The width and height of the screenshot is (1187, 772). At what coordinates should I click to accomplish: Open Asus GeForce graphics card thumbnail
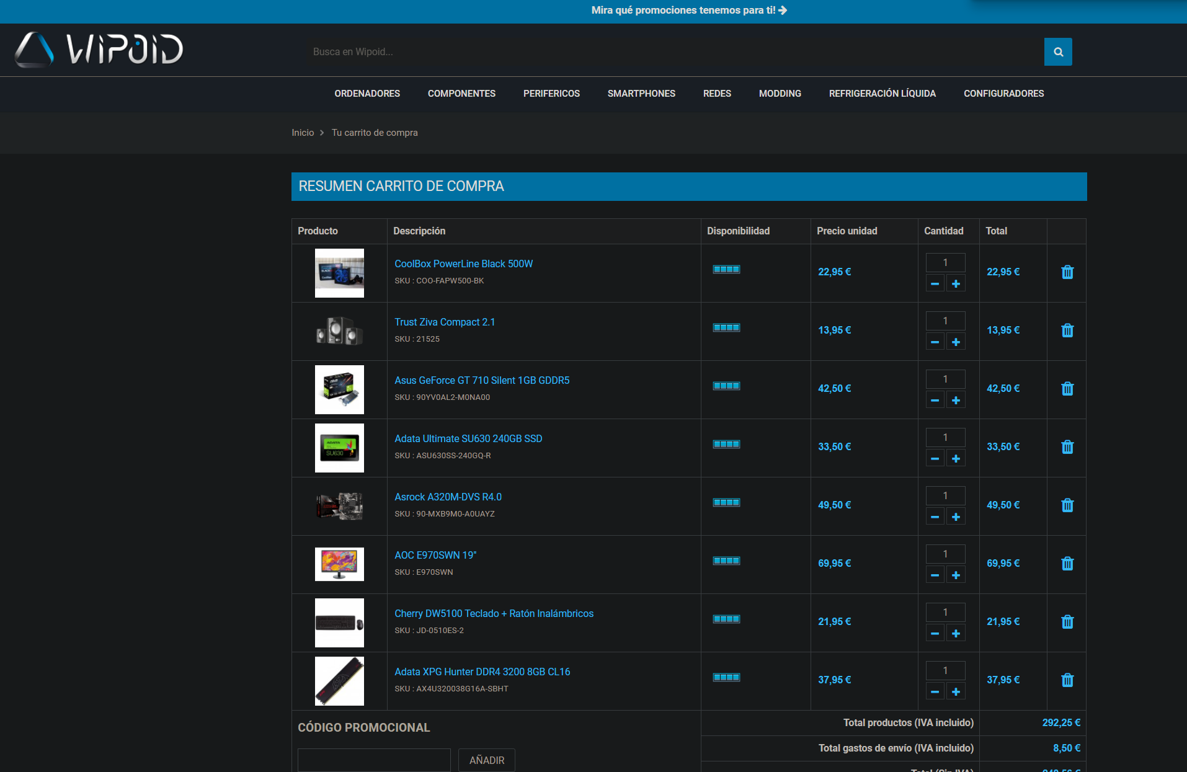[x=339, y=389]
